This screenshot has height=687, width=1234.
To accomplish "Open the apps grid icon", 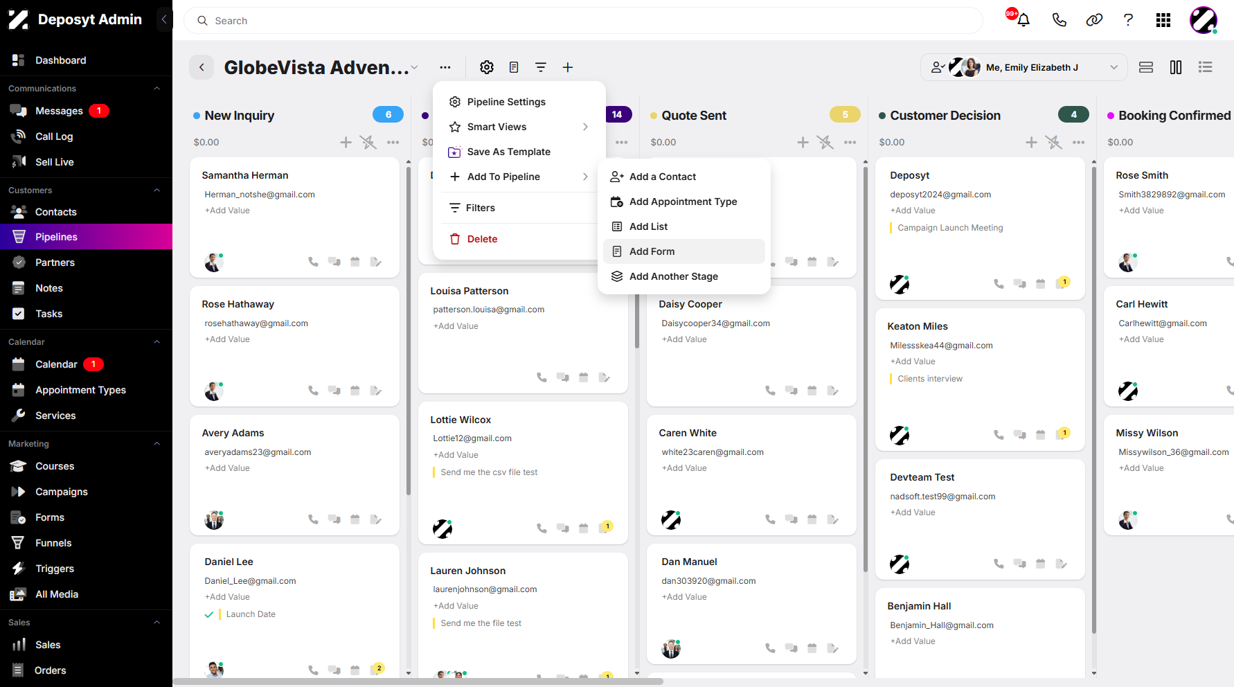I will [1163, 20].
